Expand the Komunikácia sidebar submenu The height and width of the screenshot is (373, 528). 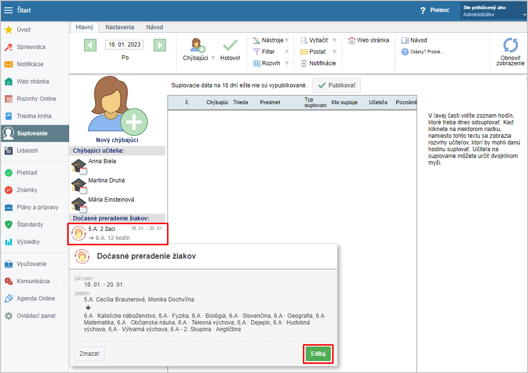point(64,281)
